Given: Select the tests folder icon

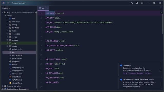Looking at the screenshot, I should (10, 43).
